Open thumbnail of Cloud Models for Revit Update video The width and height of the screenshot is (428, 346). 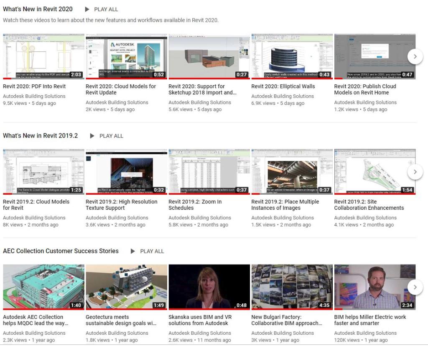[126, 56]
